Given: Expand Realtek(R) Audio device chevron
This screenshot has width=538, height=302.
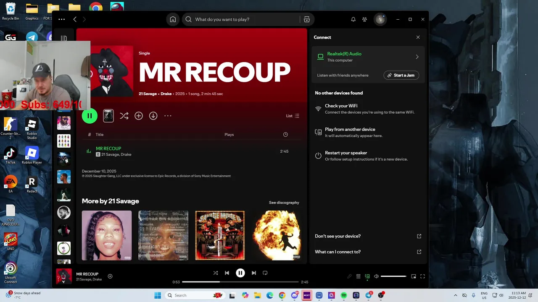Looking at the screenshot, I should coord(417,57).
